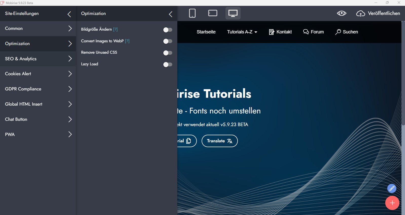Switch to mobile phone preview icon
Viewport: 405px width, 215px height.
(192, 13)
